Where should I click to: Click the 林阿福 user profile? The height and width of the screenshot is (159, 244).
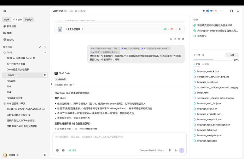11,155
